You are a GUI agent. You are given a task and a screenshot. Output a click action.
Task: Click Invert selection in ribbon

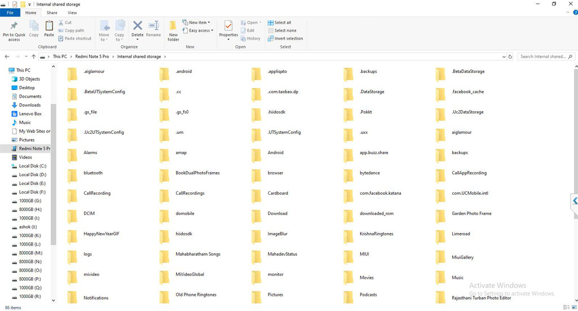pyautogui.click(x=285, y=38)
